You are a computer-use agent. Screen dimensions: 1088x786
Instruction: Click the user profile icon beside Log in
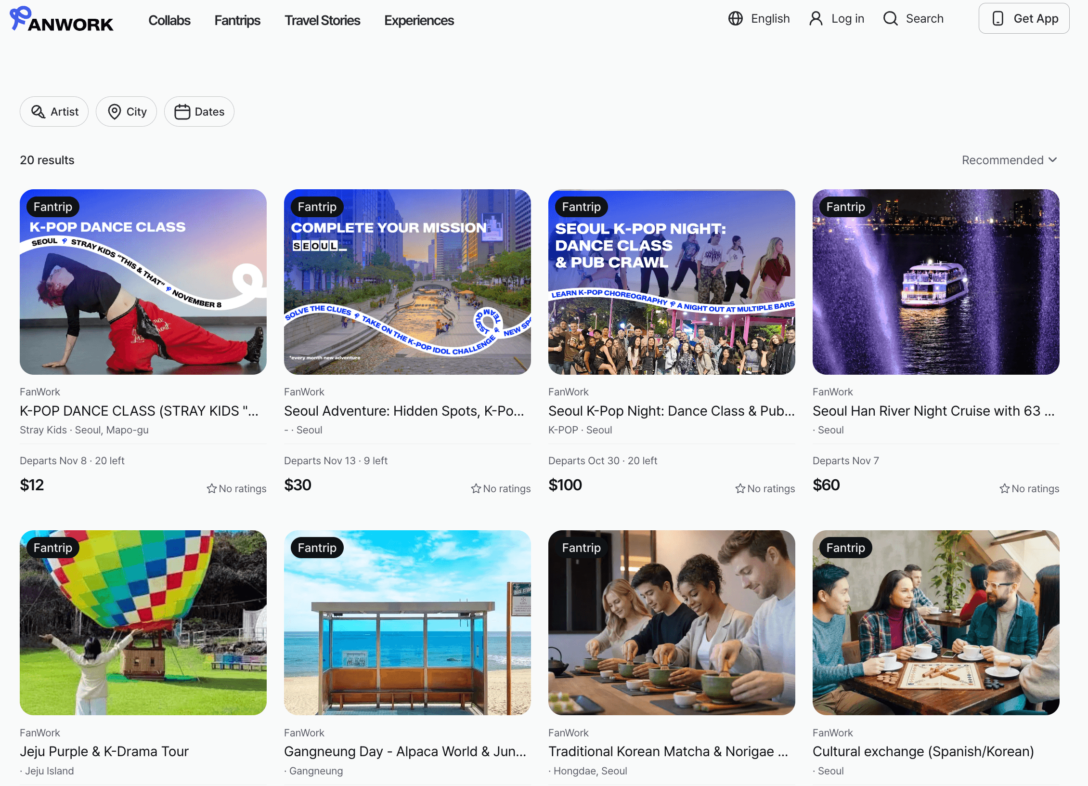[816, 18]
